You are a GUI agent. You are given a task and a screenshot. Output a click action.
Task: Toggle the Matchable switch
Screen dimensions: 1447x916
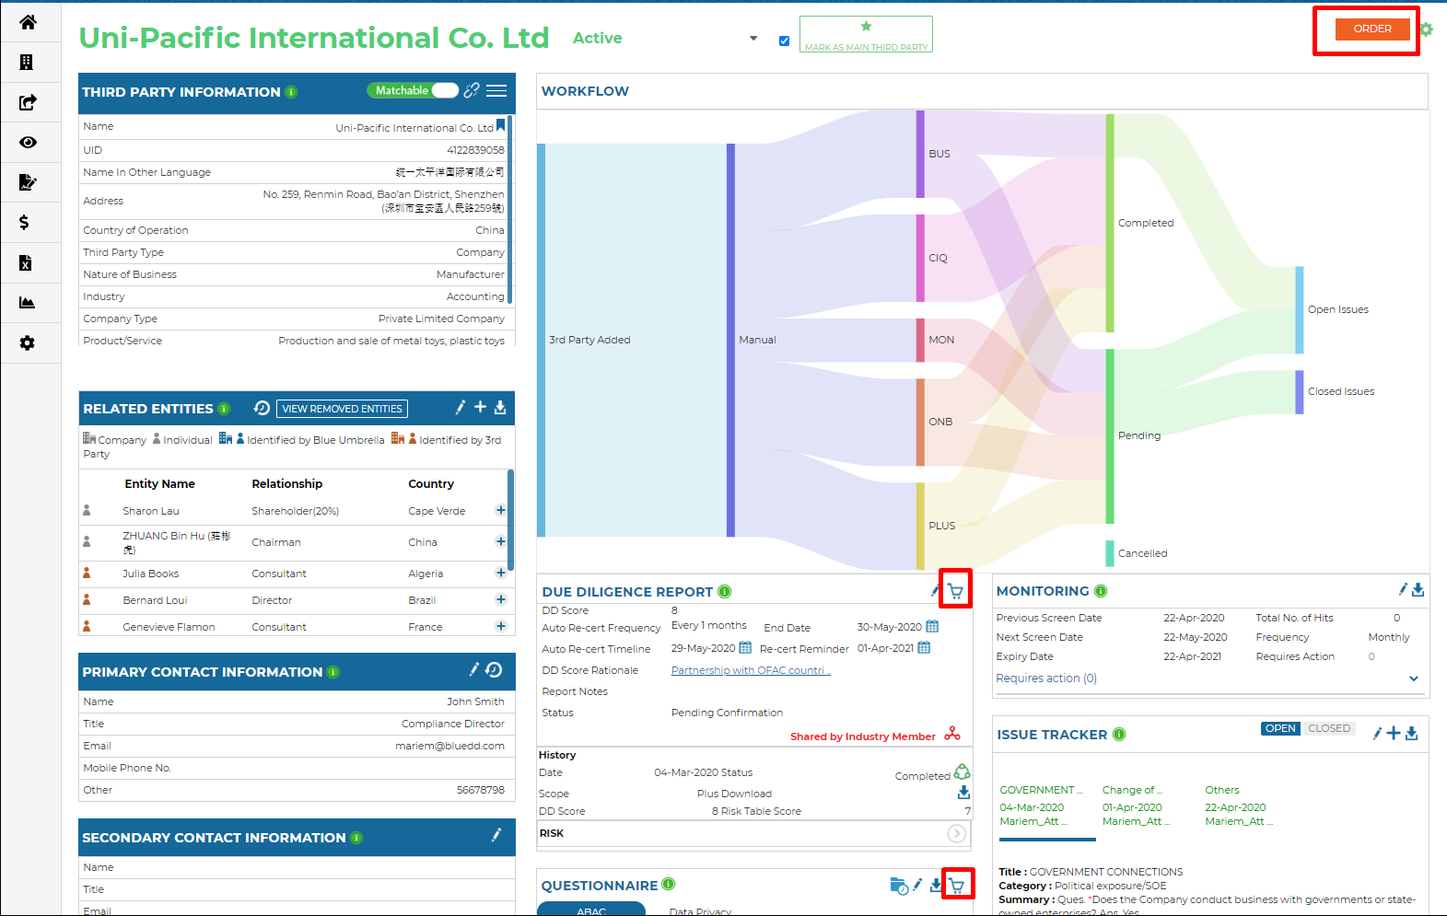tap(444, 90)
